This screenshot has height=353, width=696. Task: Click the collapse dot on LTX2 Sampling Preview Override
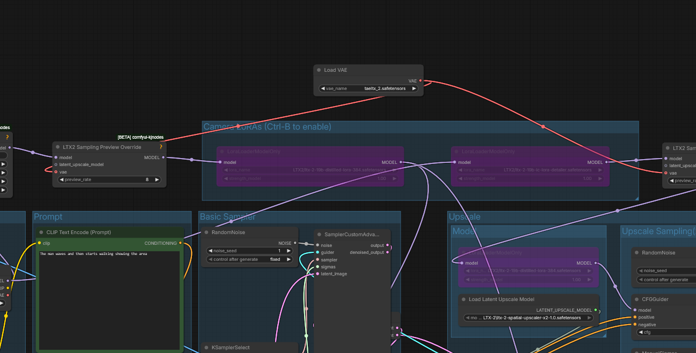tap(58, 147)
